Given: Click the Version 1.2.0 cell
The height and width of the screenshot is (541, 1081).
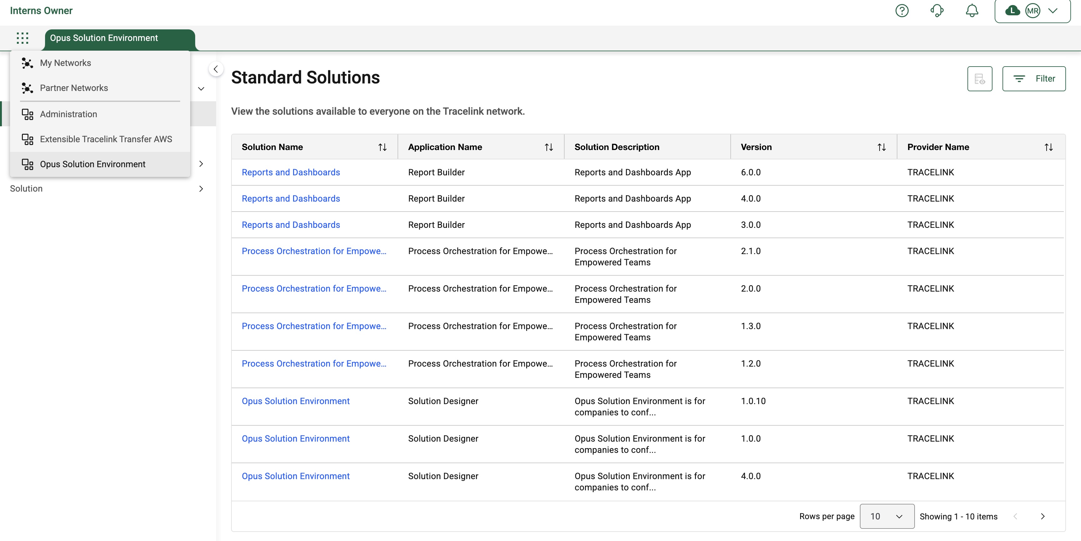Looking at the screenshot, I should coord(751,363).
